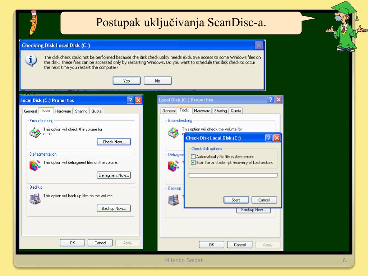Viewport: 368px width, 276px height.
Task: Close the dimmed Properties window behind Check Disk
Action: pos(279,100)
